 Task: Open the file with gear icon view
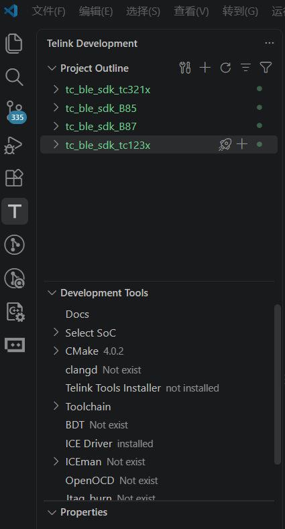coord(15,312)
